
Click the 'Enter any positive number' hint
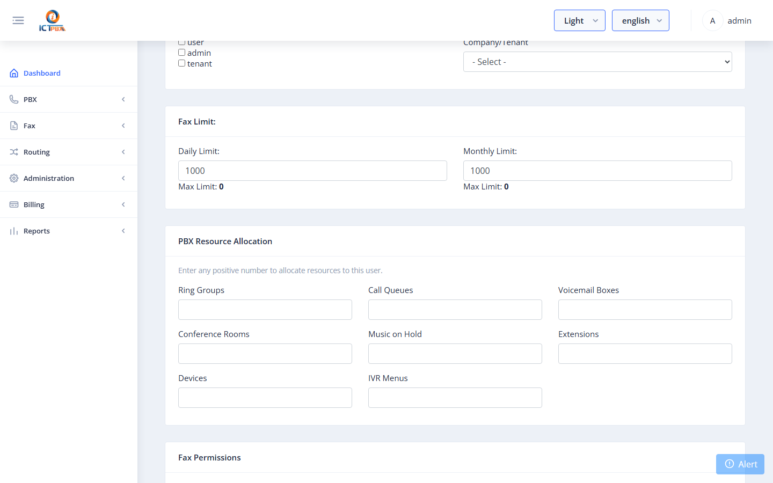coord(280,270)
